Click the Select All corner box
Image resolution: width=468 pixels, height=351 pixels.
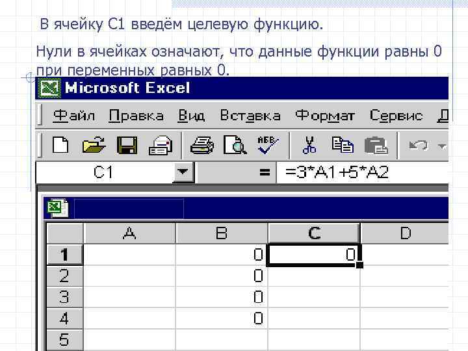(x=65, y=233)
